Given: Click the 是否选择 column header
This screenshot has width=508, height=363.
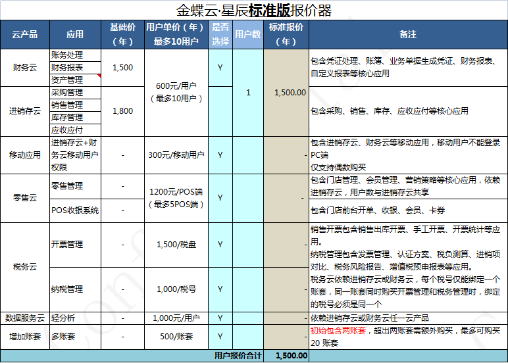Looking at the screenshot, I should (x=220, y=35).
